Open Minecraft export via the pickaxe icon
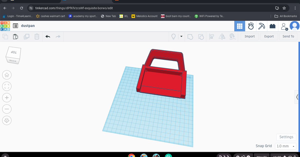Screen dimensions: 300x157 [x=261, y=26]
